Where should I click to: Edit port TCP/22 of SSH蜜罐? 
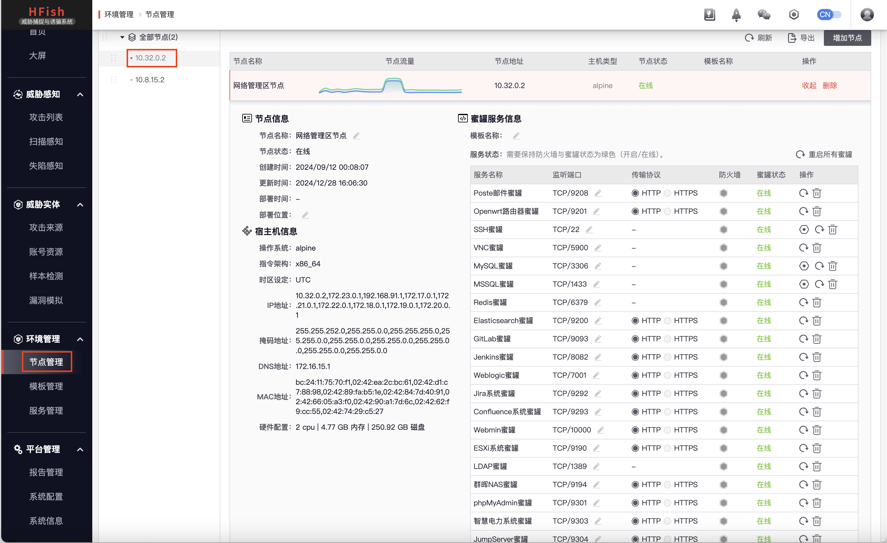pos(589,230)
